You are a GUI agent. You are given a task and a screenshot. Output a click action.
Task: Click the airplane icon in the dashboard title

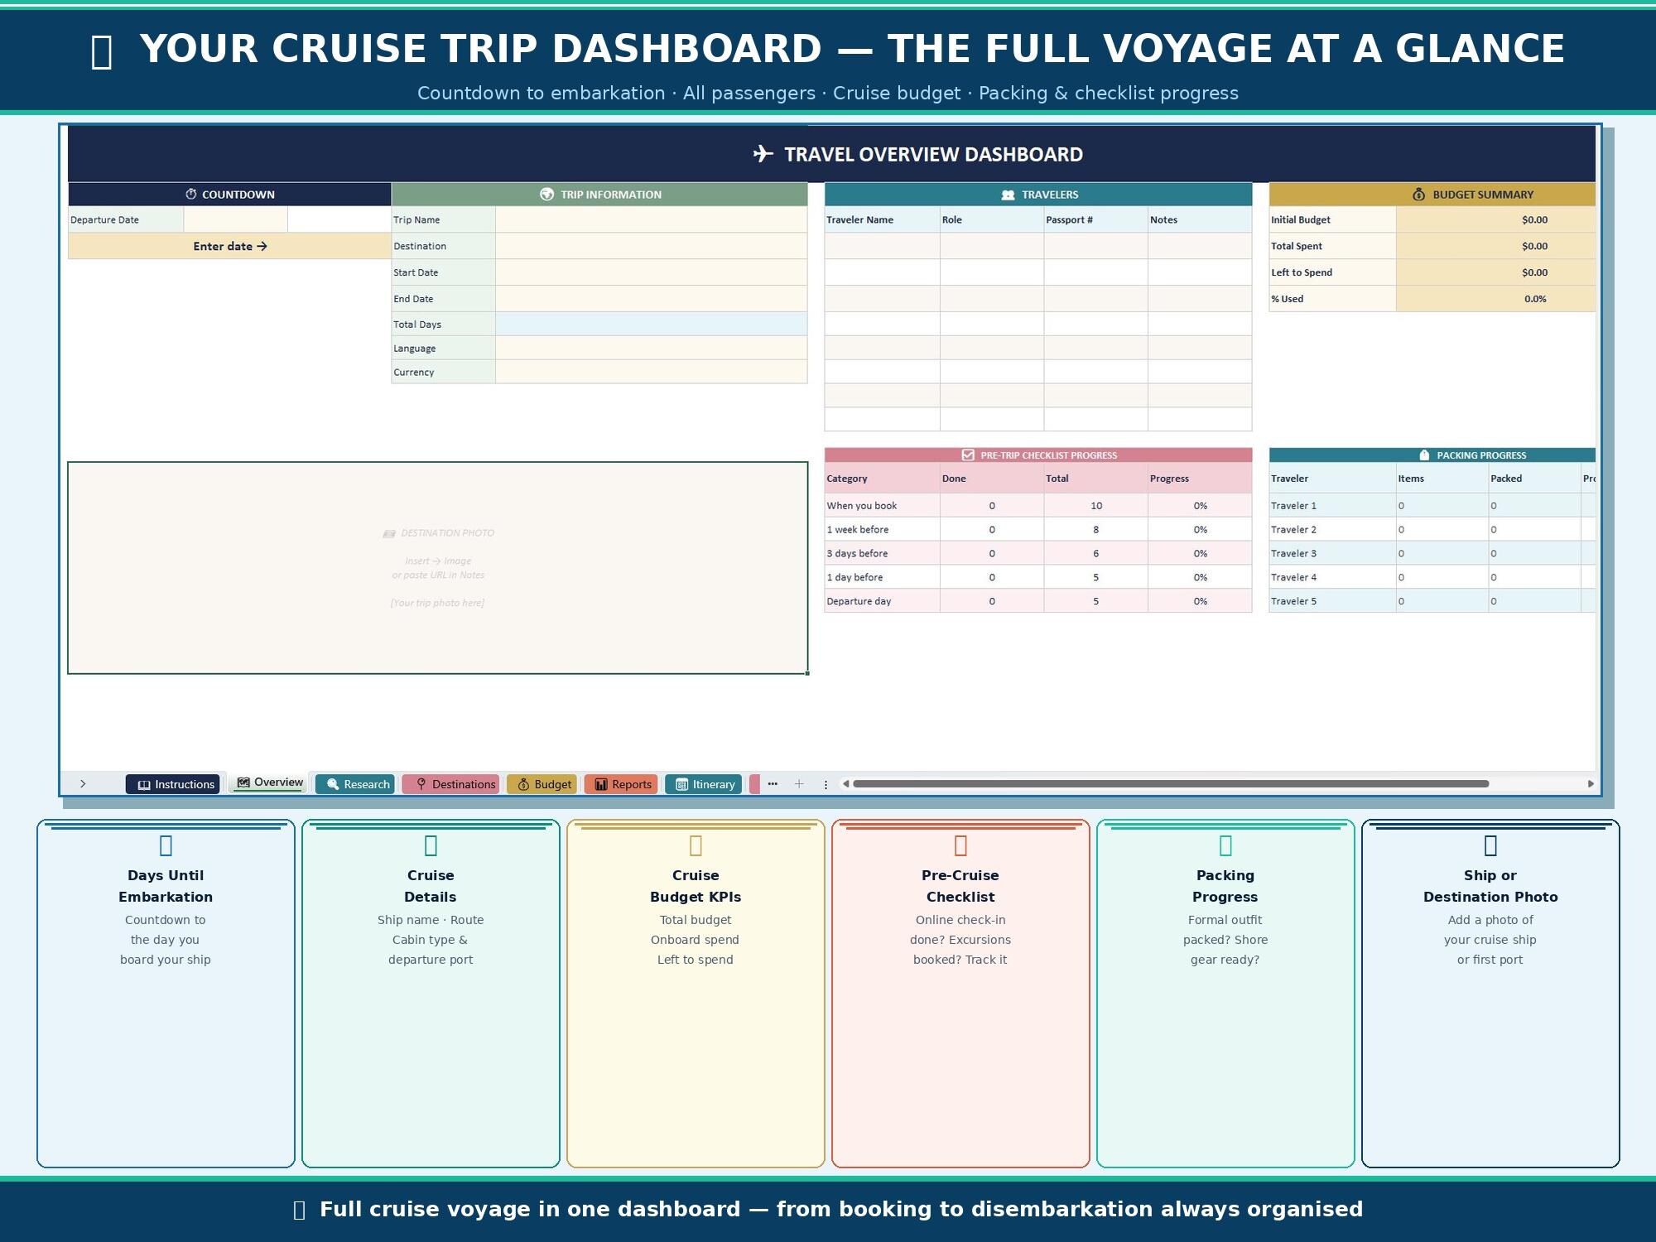tap(763, 154)
